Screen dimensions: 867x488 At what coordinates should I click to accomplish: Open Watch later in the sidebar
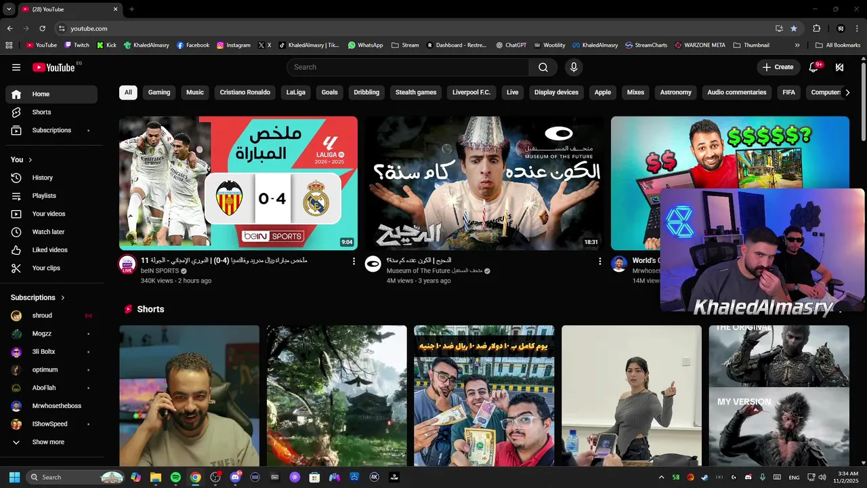point(51,232)
